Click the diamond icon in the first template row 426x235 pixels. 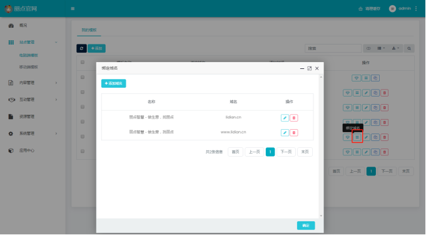[x=356, y=78]
